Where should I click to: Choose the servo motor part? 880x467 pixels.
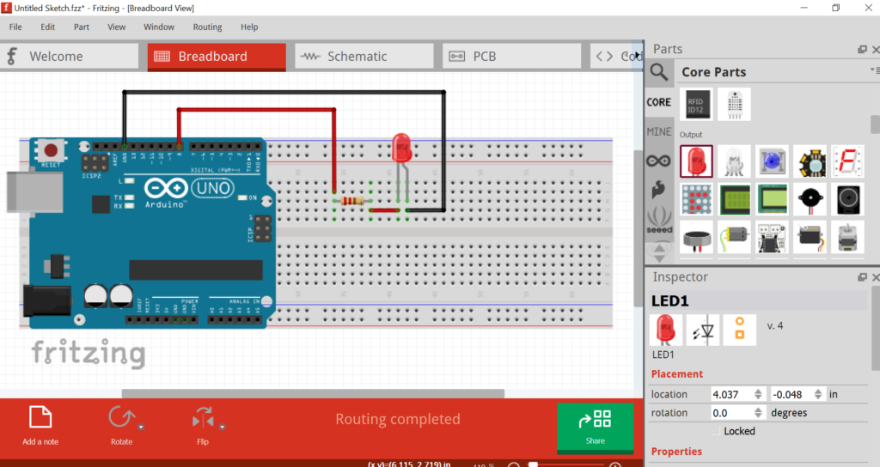[810, 238]
